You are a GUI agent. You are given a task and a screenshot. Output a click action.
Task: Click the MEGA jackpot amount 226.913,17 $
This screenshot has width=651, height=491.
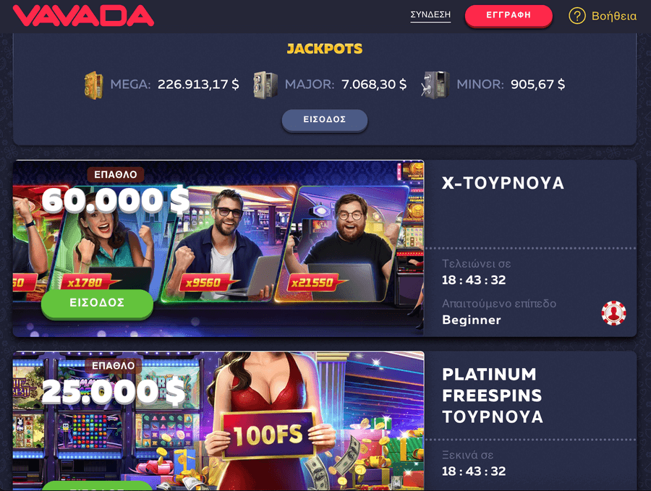point(198,85)
